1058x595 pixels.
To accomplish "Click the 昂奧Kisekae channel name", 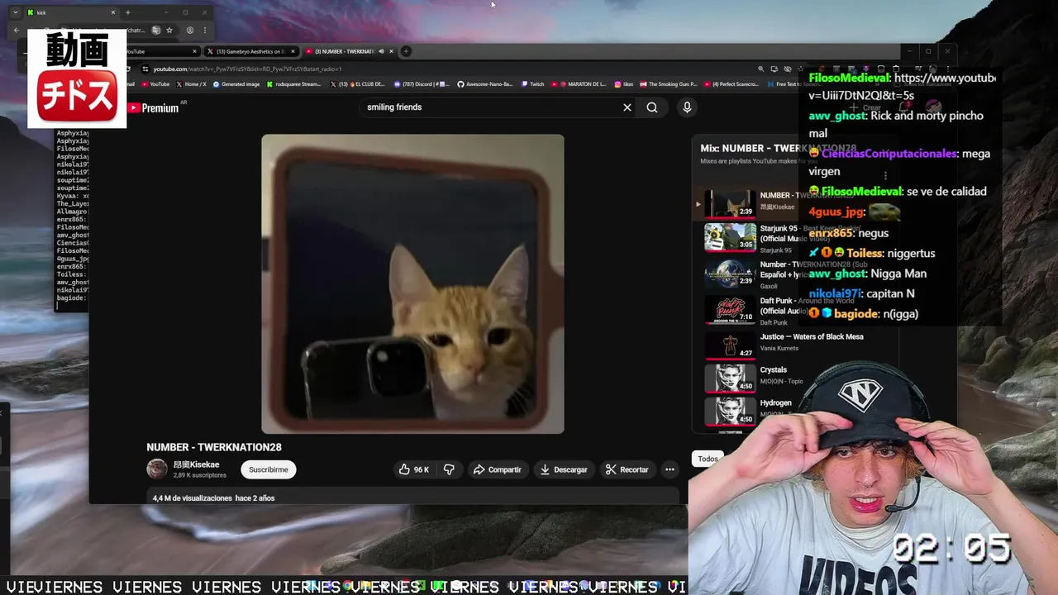I will click(x=196, y=464).
